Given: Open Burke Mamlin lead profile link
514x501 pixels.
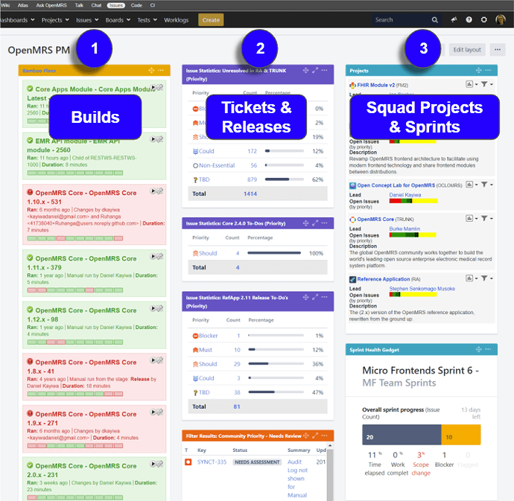Looking at the screenshot, I should click(404, 229).
